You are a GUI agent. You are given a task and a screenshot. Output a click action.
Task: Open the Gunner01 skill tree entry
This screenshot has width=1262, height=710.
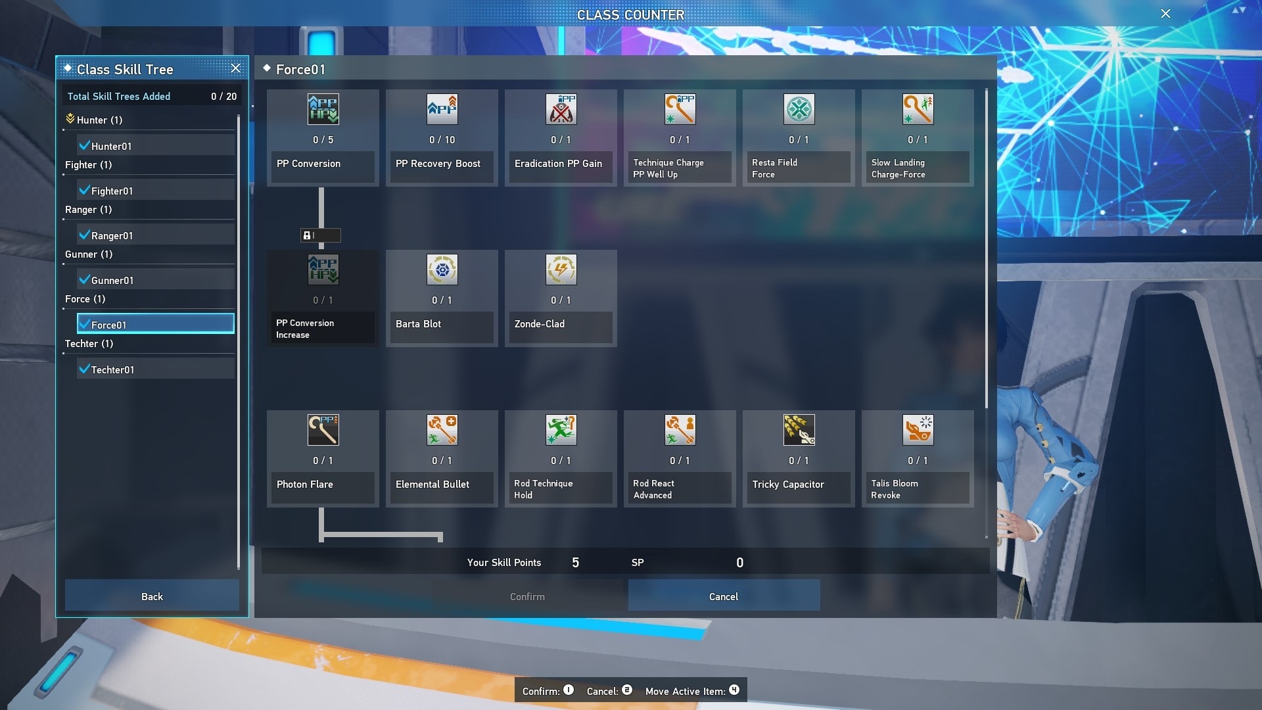pyautogui.click(x=156, y=280)
